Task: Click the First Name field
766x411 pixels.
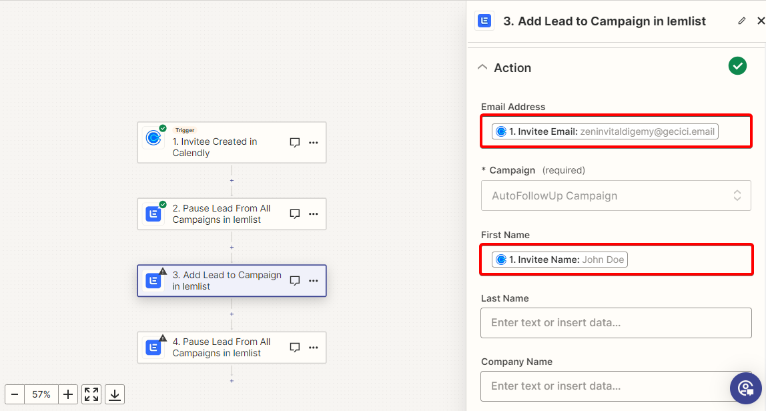Action: tap(615, 260)
